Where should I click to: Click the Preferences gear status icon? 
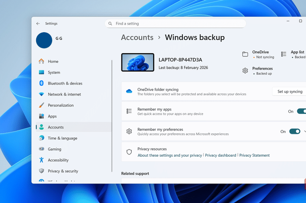click(245, 70)
